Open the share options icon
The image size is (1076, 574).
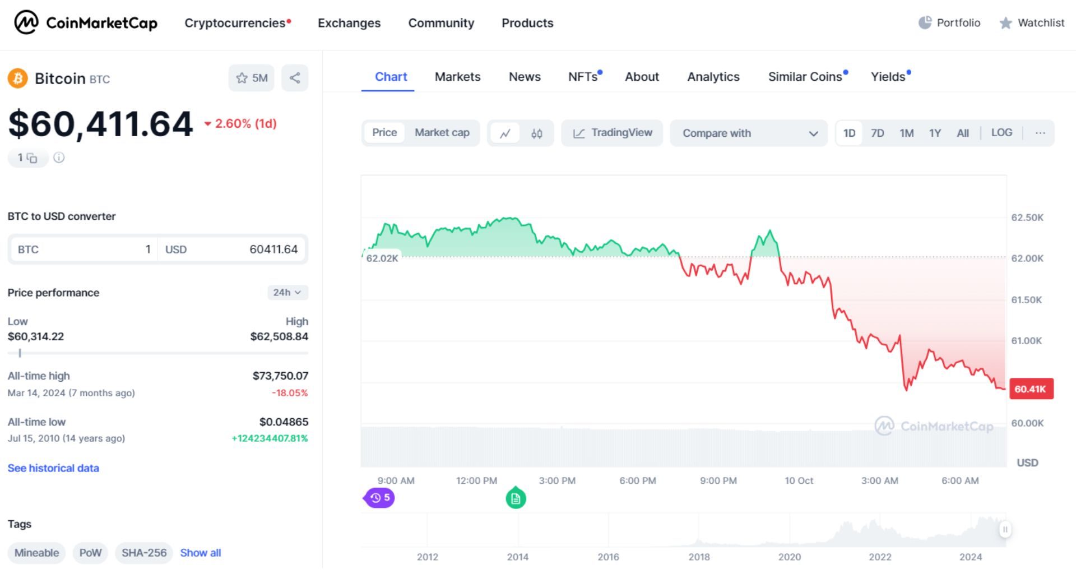[295, 78]
